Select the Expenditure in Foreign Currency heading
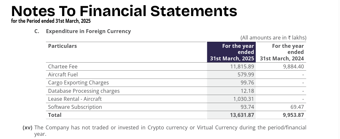The width and height of the screenshot is (340, 139). tap(88, 31)
